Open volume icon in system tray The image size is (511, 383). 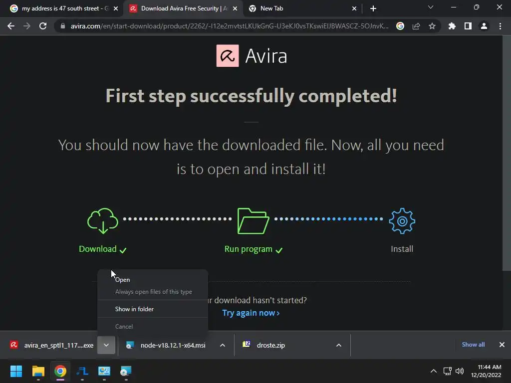coord(460,371)
